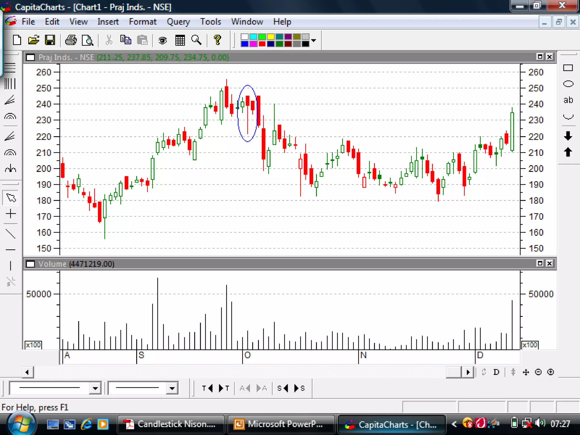Click the data grid table icon

coord(180,40)
